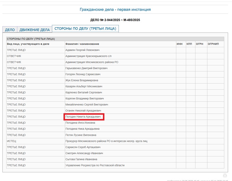Select the СТОРОНЫ ПО ДЕЛУ (ТРЕТЬИ ЛИЦА) tab
The width and height of the screenshot is (232, 181).
click(x=85, y=29)
